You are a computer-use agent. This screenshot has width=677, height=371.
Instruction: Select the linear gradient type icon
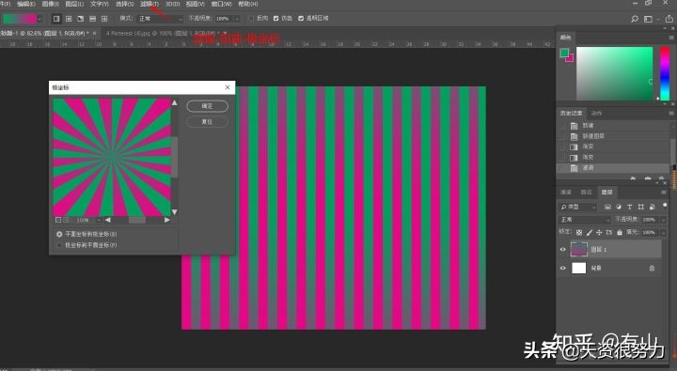point(56,19)
